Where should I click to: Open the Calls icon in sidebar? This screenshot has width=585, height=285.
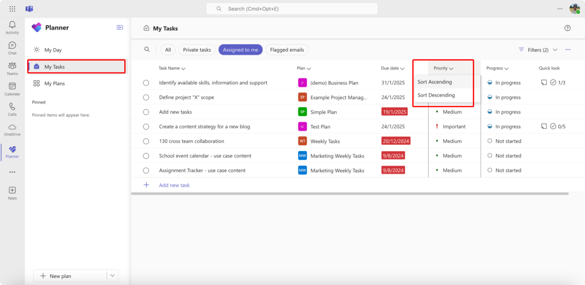click(x=12, y=108)
